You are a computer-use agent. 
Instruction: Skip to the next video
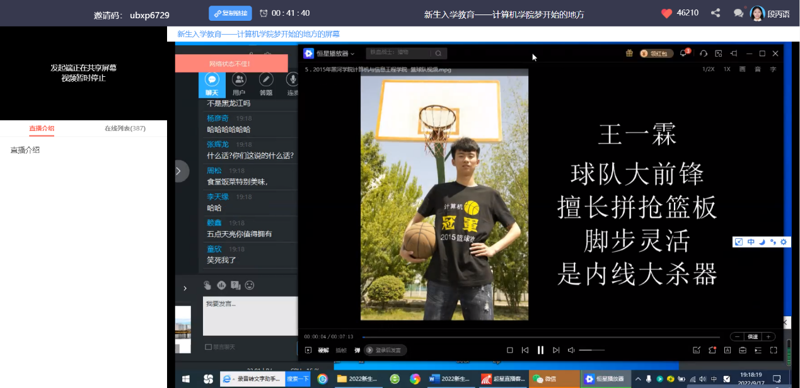555,350
